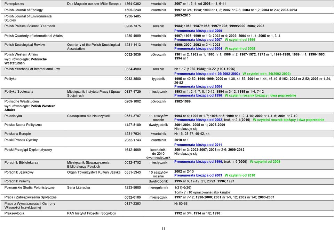
Task: Click the green text W czytelni od 2008
Action: (x=265, y=162)
